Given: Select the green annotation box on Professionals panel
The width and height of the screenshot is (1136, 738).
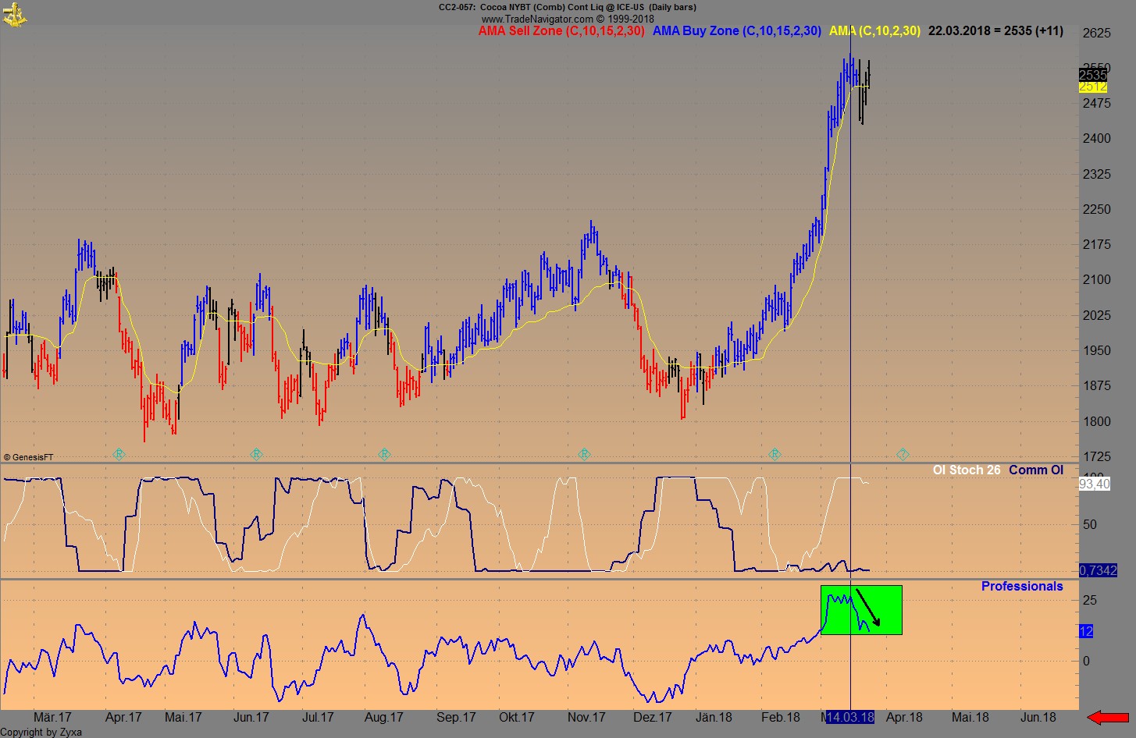Looking at the screenshot, I should pyautogui.click(x=861, y=610).
